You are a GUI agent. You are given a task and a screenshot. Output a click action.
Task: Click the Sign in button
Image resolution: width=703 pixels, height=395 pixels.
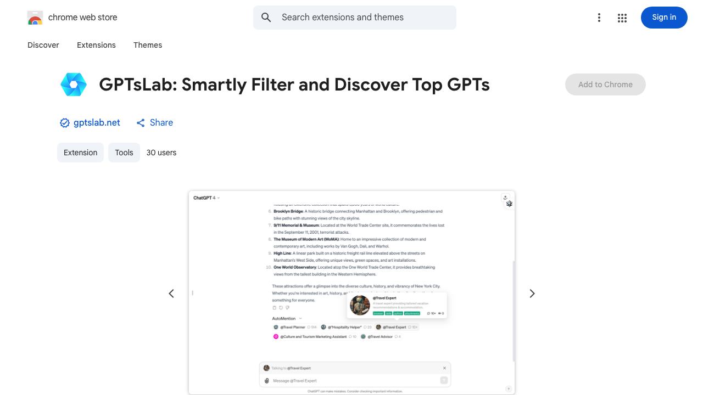coord(664,18)
